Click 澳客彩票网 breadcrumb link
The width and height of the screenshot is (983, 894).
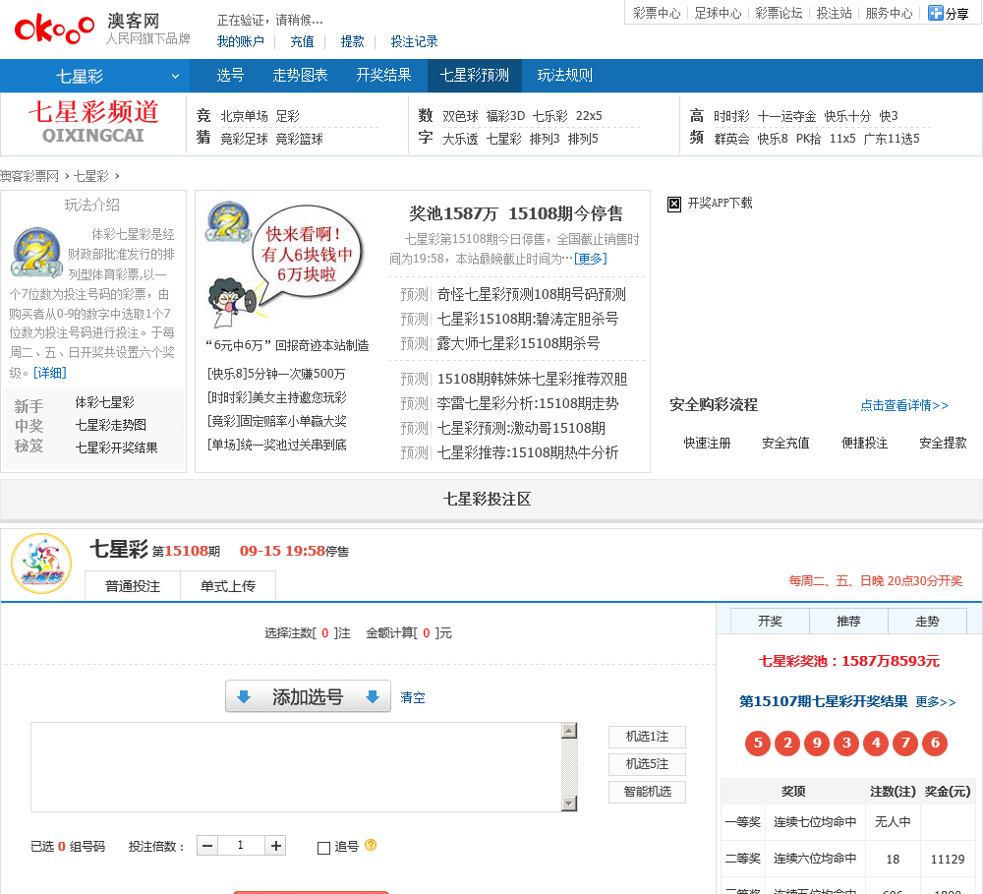pos(29,176)
